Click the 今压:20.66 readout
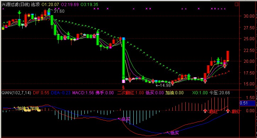The image size is (257, 138). point(220,93)
